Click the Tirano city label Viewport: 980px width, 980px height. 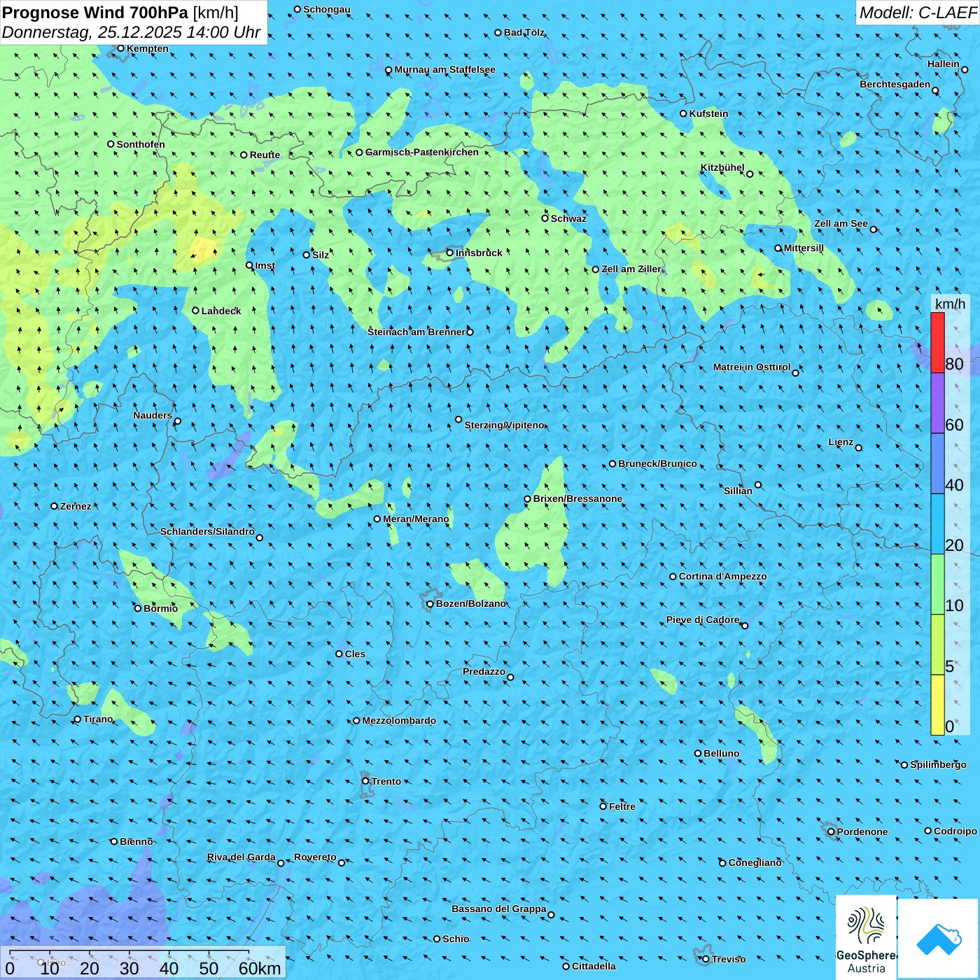tap(98, 719)
